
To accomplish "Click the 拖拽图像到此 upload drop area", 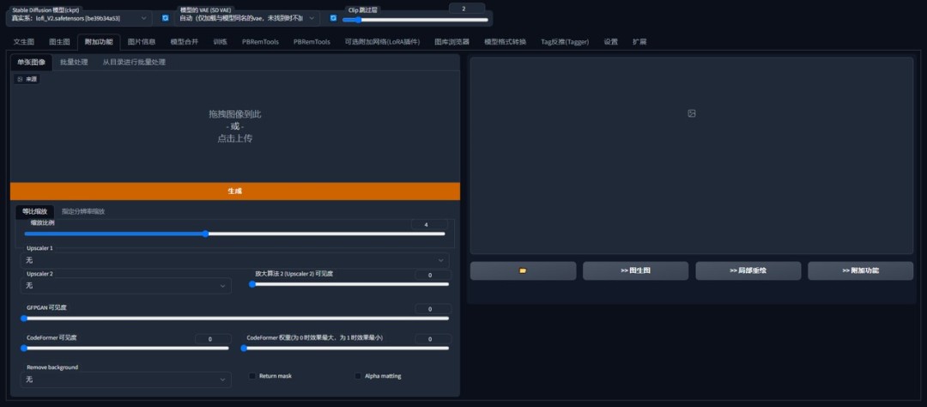I will (234, 126).
